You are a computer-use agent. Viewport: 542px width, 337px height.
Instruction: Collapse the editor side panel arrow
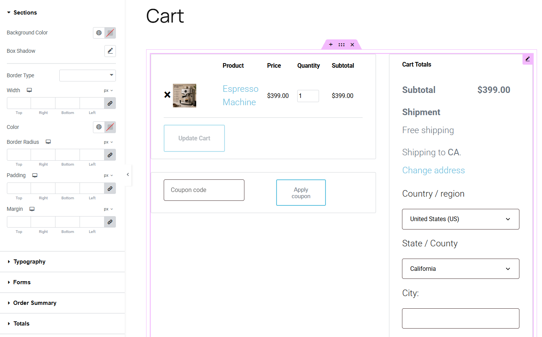coord(128,175)
